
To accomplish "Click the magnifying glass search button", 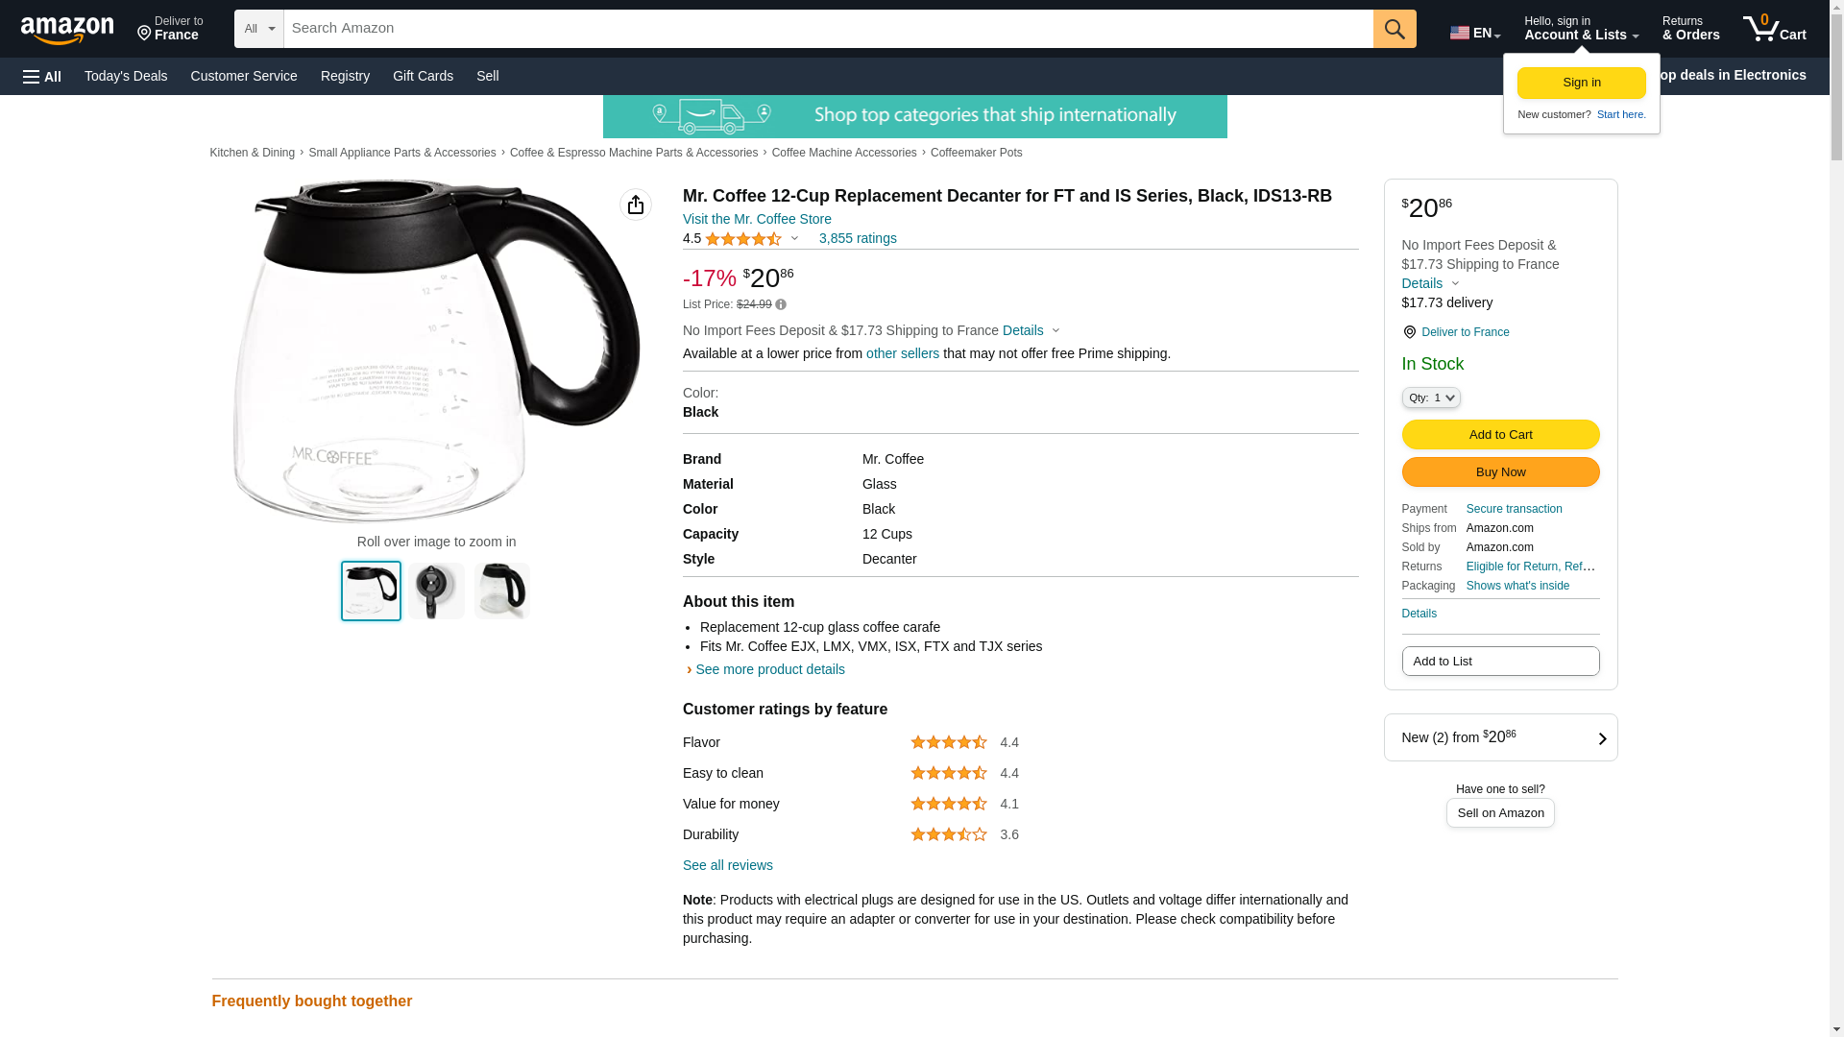I will (1395, 29).
